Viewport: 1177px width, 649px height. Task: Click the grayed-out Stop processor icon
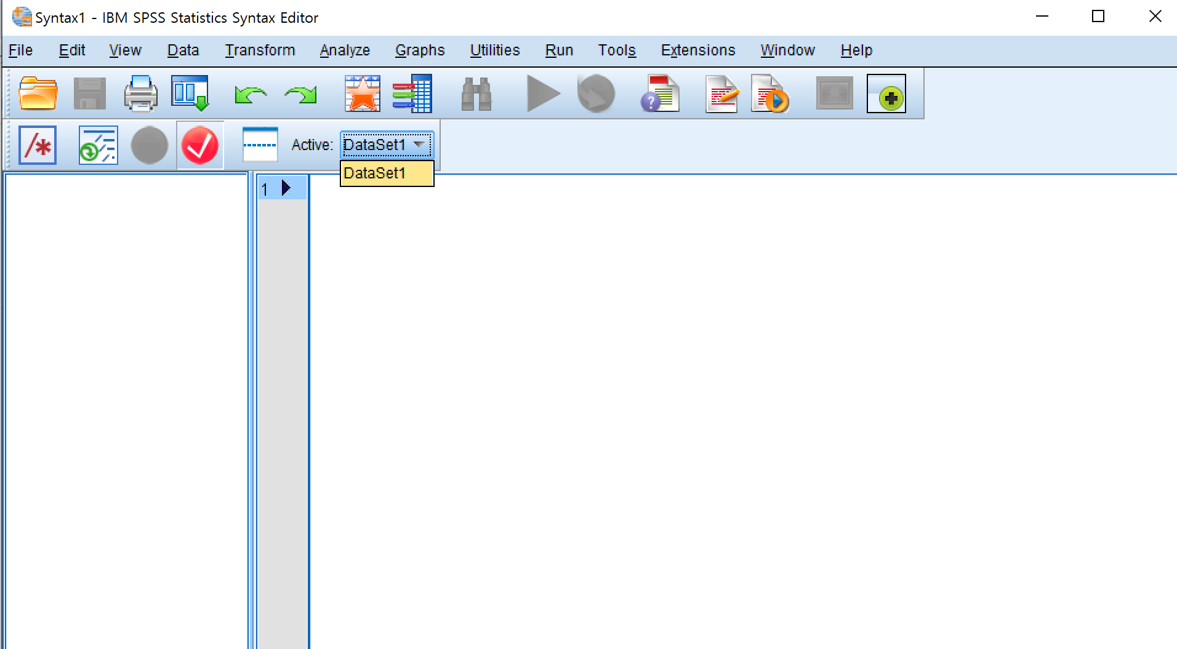point(596,94)
